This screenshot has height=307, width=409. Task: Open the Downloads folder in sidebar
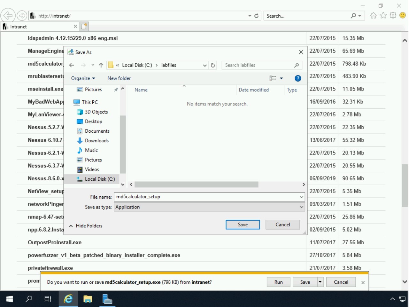coord(96,141)
